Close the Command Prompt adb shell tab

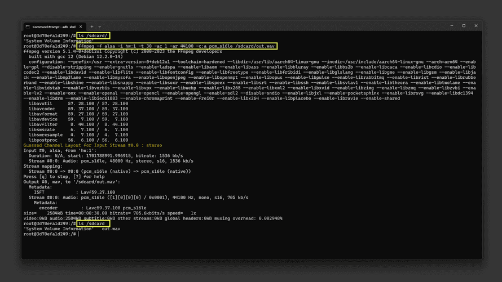coord(81,26)
